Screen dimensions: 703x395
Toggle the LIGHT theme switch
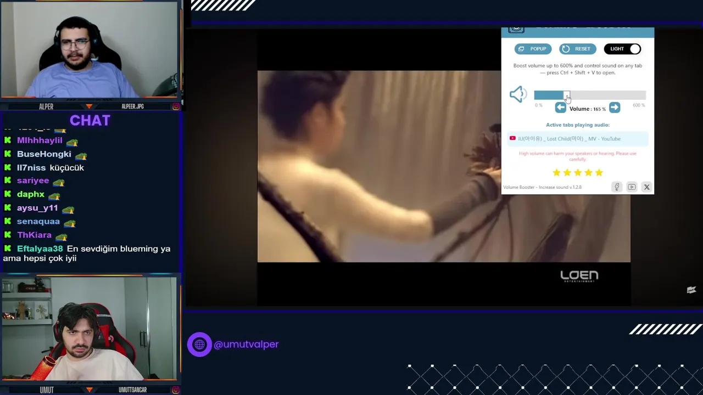point(622,49)
